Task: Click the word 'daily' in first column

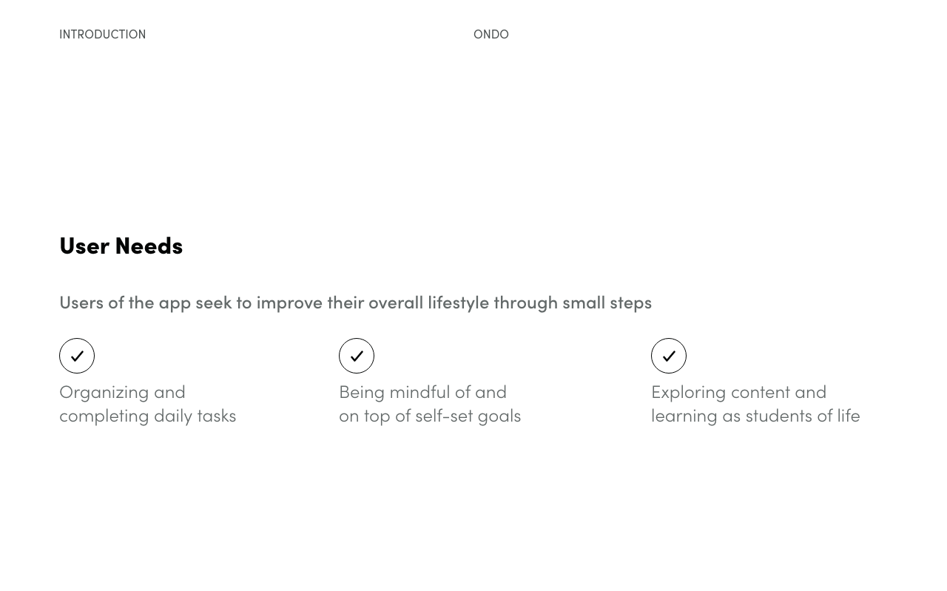Action: click(x=173, y=416)
